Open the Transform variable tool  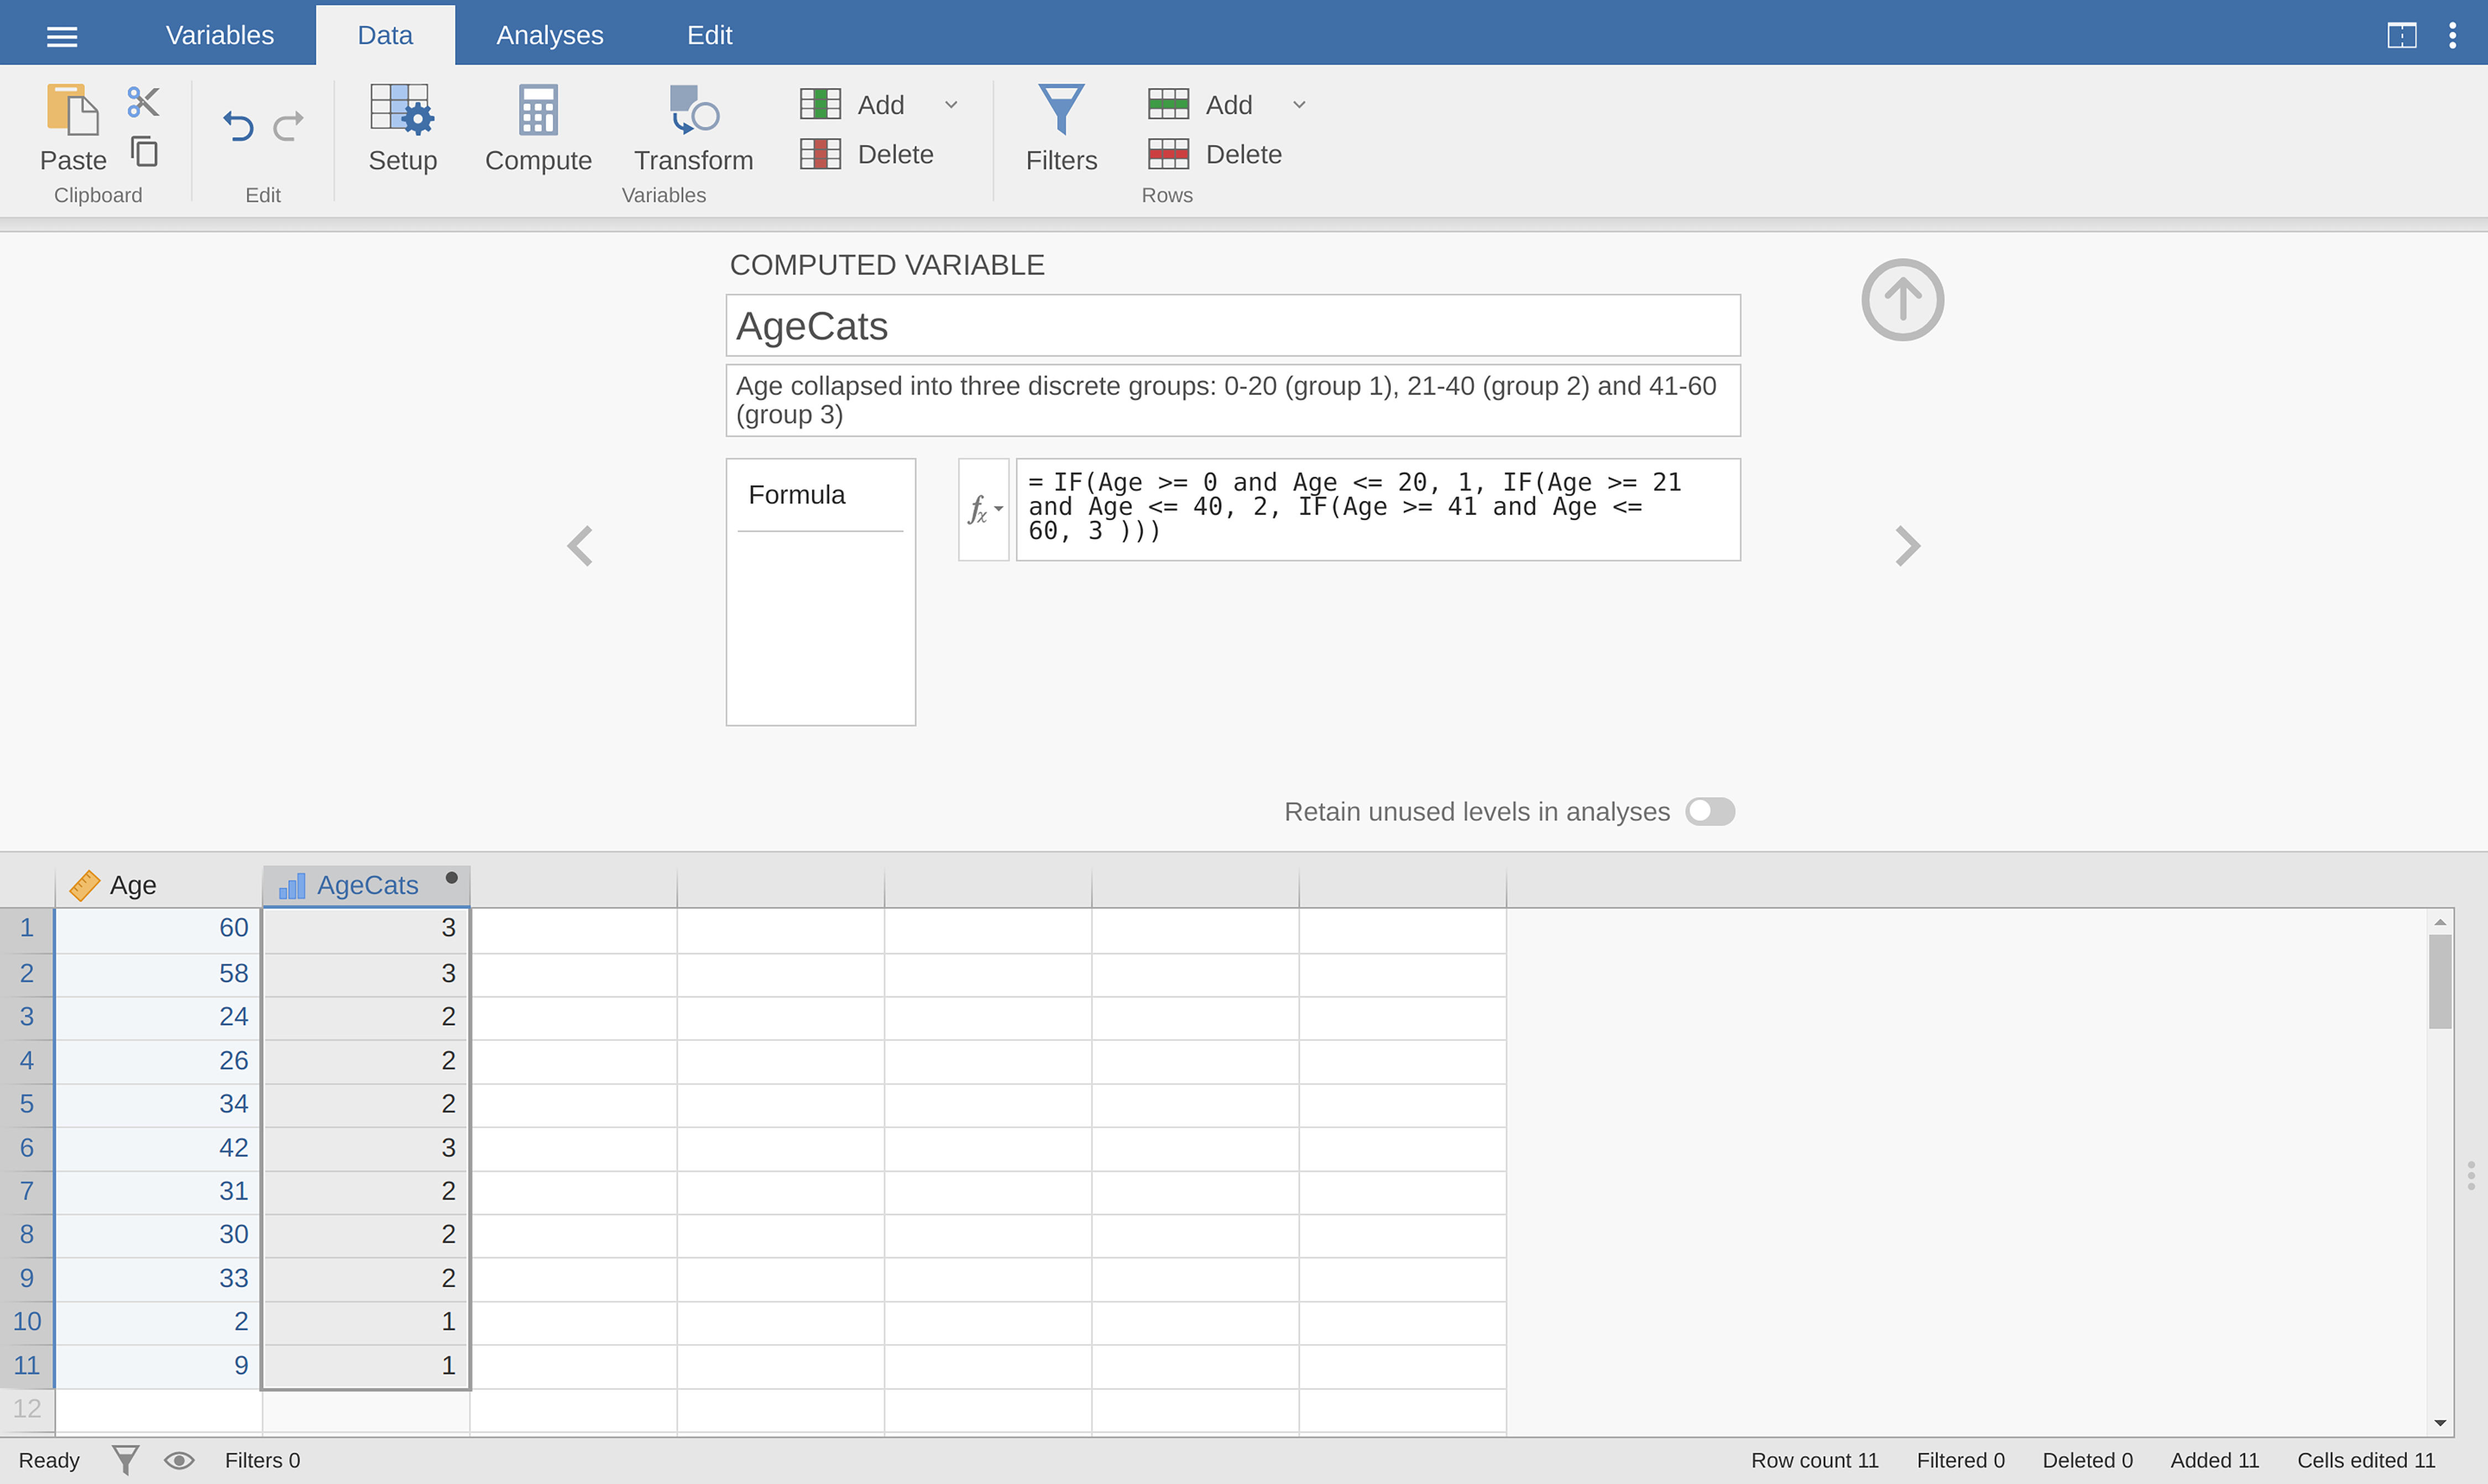click(693, 129)
